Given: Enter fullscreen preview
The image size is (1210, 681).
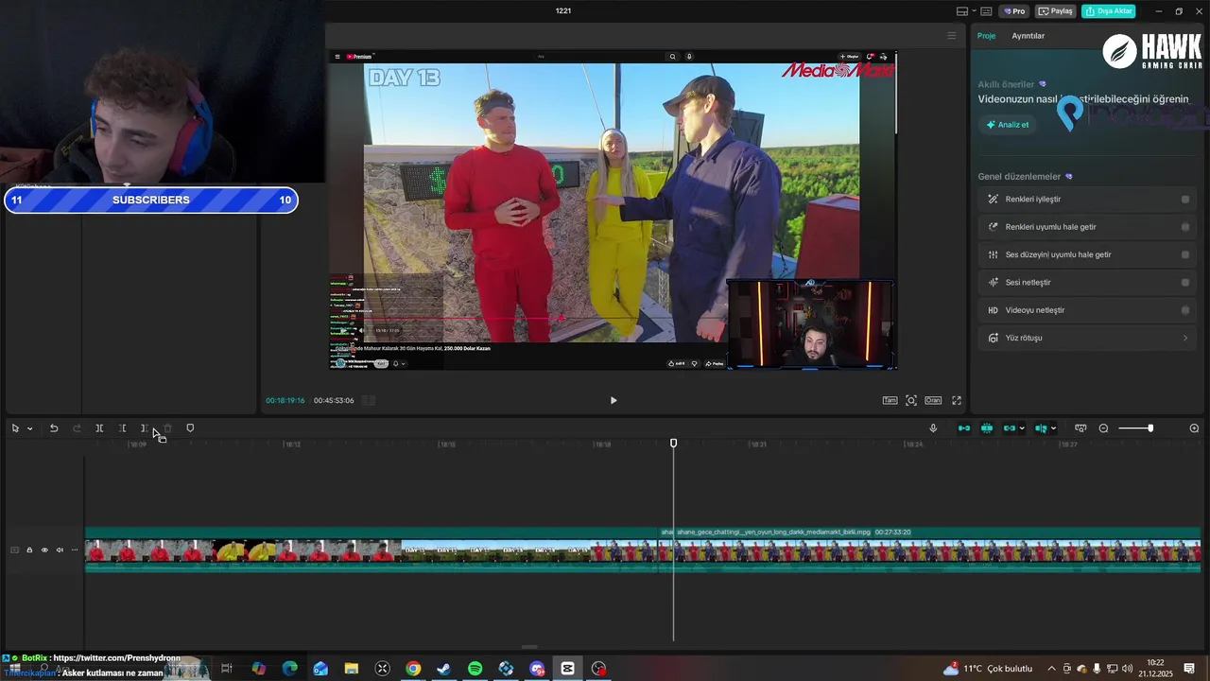Looking at the screenshot, I should pos(957,400).
